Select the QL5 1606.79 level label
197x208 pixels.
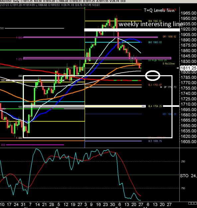pos(155,141)
